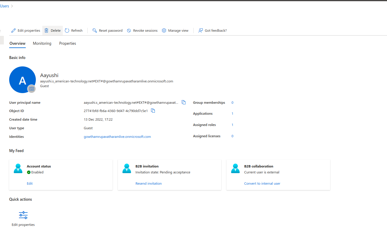The image size is (387, 233).
Task: Click the Got feedback person icon
Action: coord(201,31)
